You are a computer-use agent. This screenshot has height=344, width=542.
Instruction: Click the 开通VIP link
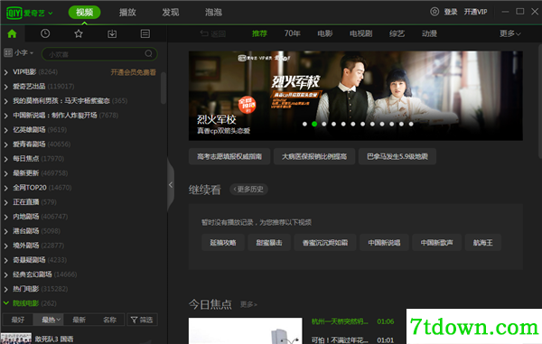tap(475, 12)
